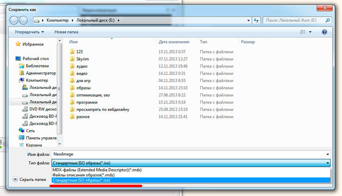The height and width of the screenshot is (196, 342).
Task: Click the Компьютер segment in the address bar
Action: tap(58, 21)
